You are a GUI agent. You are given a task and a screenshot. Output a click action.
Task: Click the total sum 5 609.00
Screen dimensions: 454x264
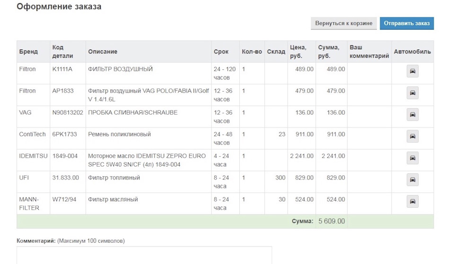coord(332,221)
